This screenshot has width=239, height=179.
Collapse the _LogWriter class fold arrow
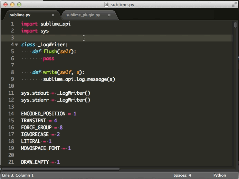click(x=17, y=45)
